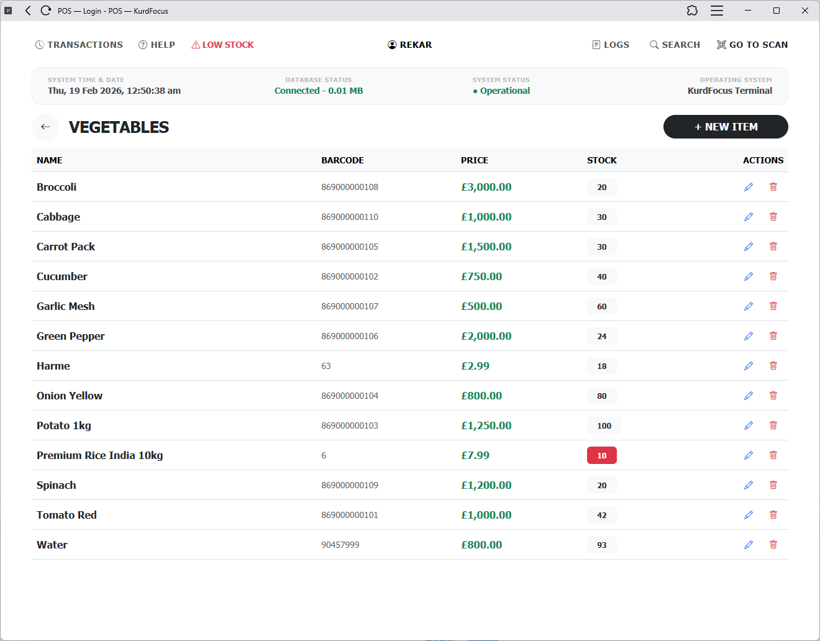This screenshot has height=641, width=820.
Task: Click Go To Scan button
Action: [x=752, y=45]
